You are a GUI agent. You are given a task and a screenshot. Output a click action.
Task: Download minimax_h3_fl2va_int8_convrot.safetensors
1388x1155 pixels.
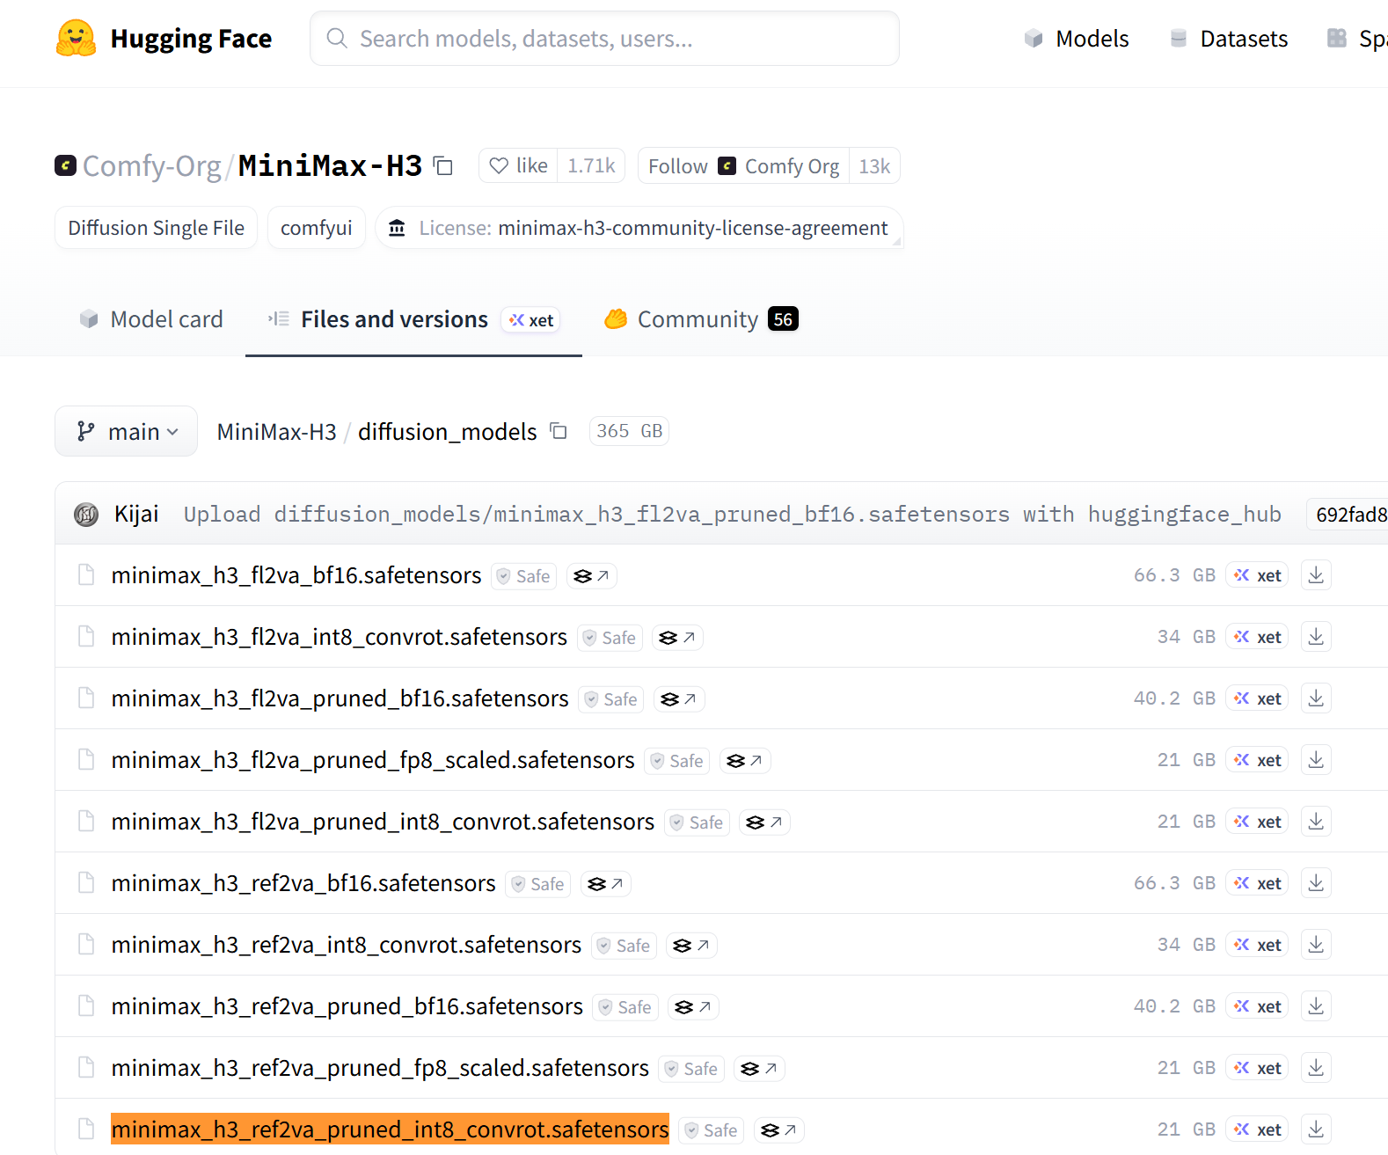click(x=1316, y=637)
